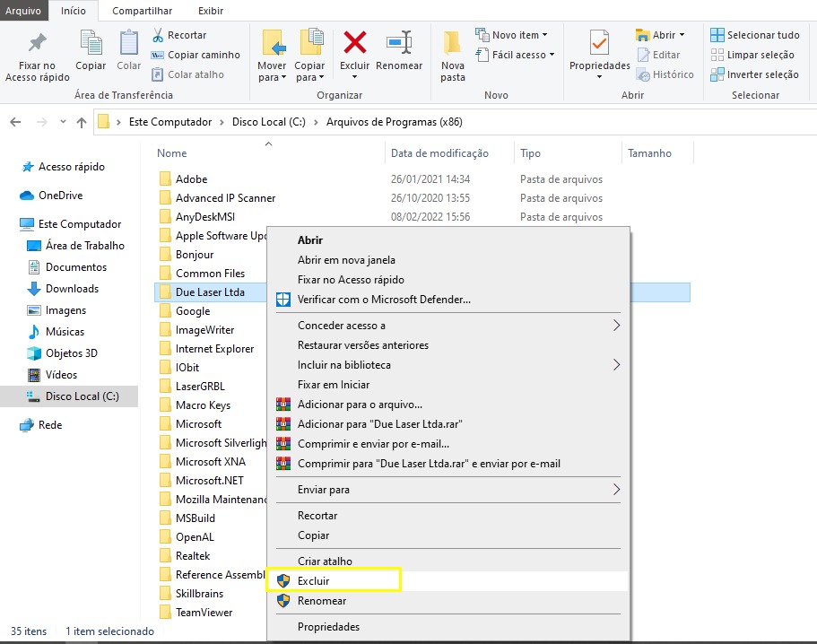The image size is (817, 644).
Task: Expand Incluir na biblioteca submenu
Action: point(616,365)
